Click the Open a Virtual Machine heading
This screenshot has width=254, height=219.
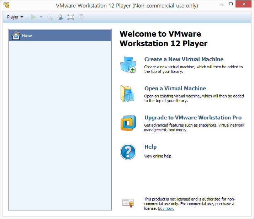[x=175, y=89]
